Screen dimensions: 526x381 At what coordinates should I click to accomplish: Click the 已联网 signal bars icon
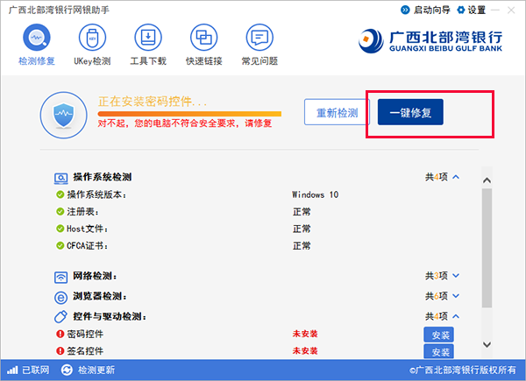12,370
